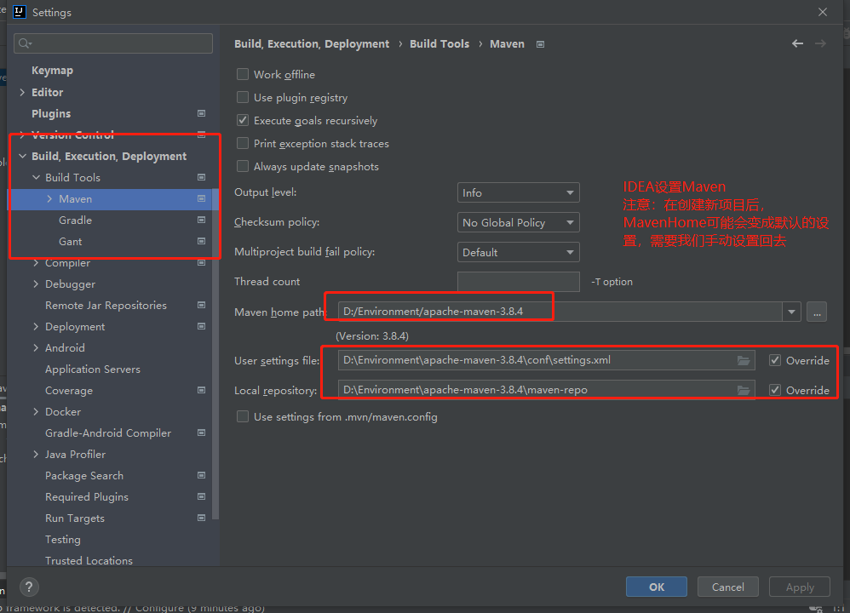Click the Thread count input field

click(518, 282)
